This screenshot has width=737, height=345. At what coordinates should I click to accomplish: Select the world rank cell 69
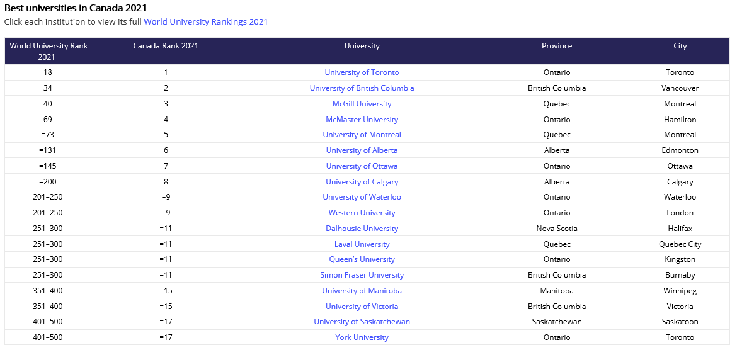point(48,120)
